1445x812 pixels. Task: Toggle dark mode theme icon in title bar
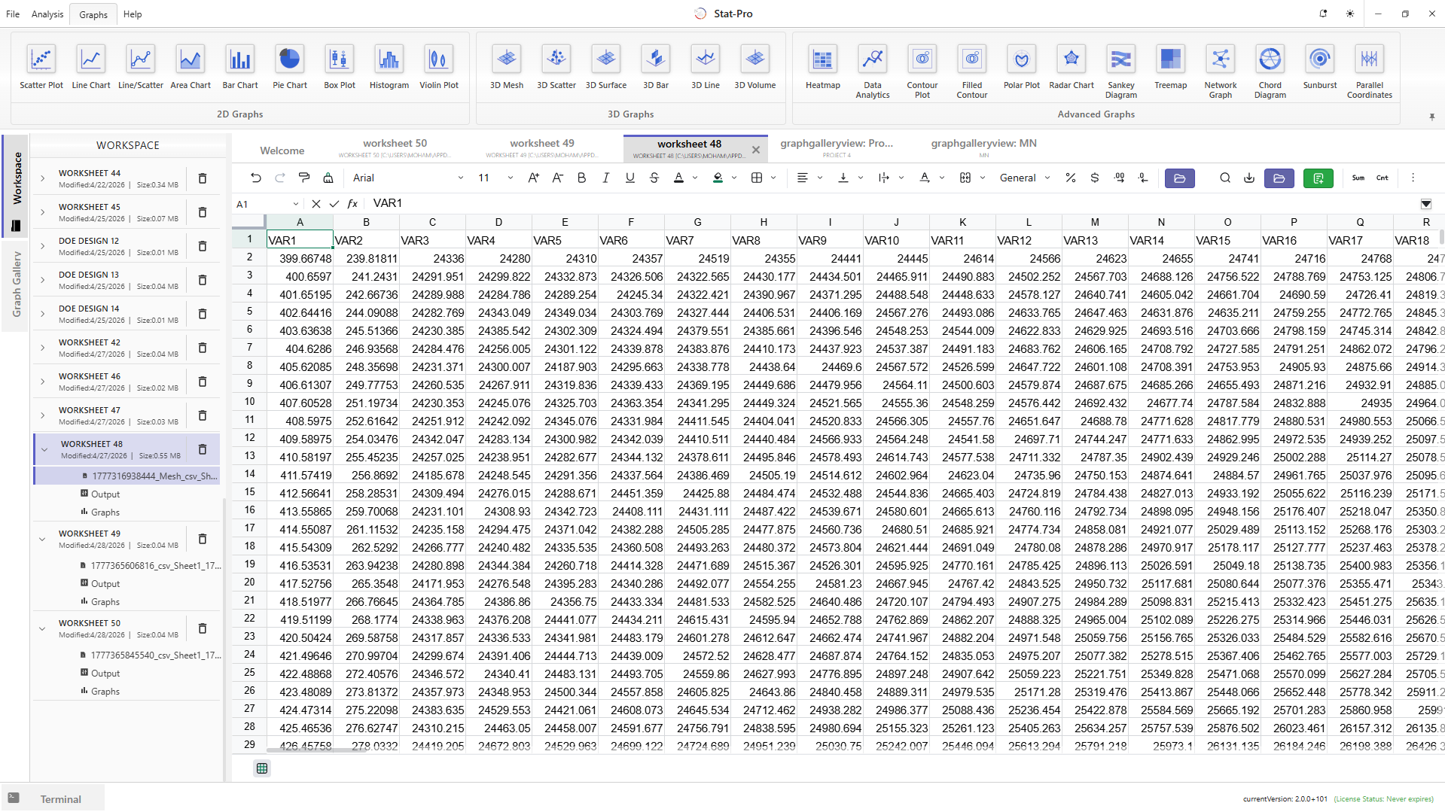coord(1349,14)
